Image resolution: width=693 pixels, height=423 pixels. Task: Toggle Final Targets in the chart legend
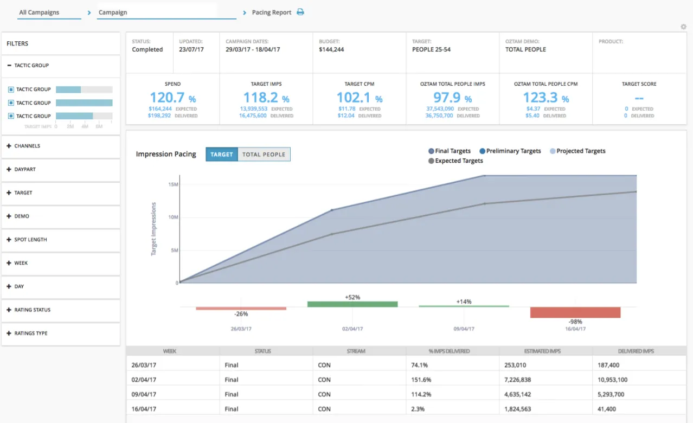(450, 151)
